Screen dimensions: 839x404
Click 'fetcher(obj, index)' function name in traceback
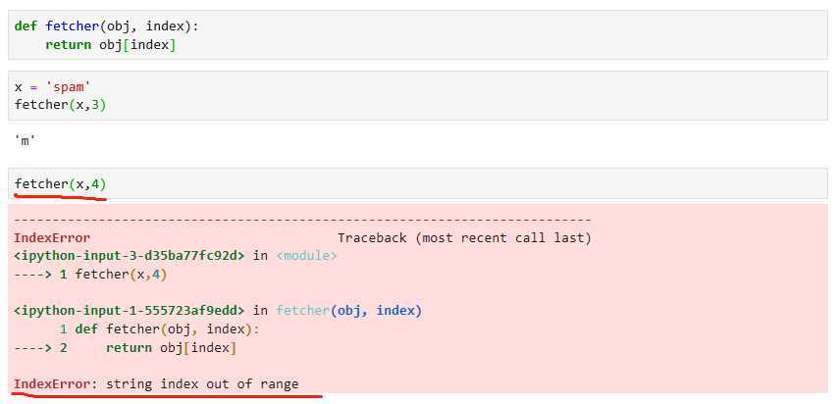point(349,311)
